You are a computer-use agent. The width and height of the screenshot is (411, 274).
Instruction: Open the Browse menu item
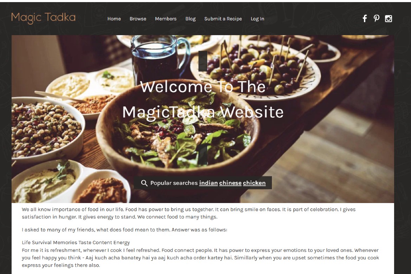tap(138, 19)
